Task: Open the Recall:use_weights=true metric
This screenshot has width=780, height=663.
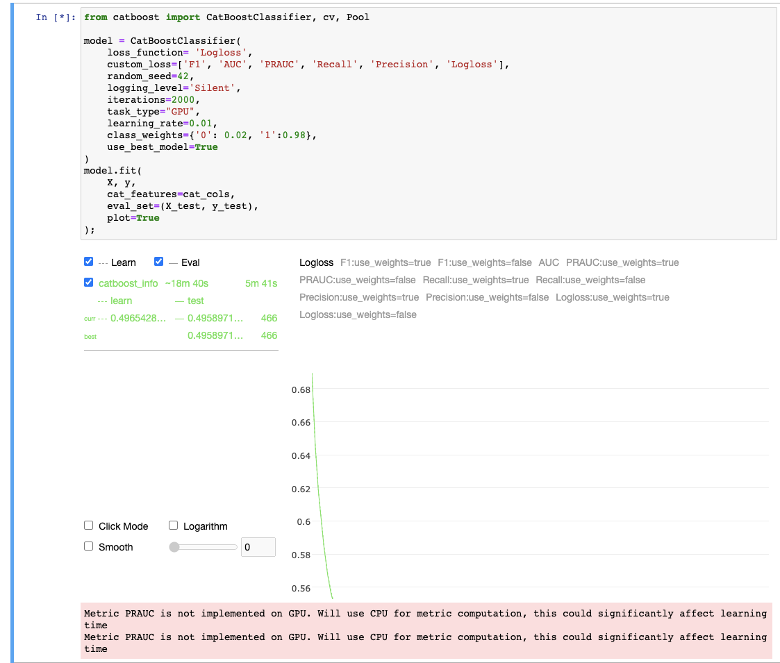Action: pyautogui.click(x=475, y=280)
